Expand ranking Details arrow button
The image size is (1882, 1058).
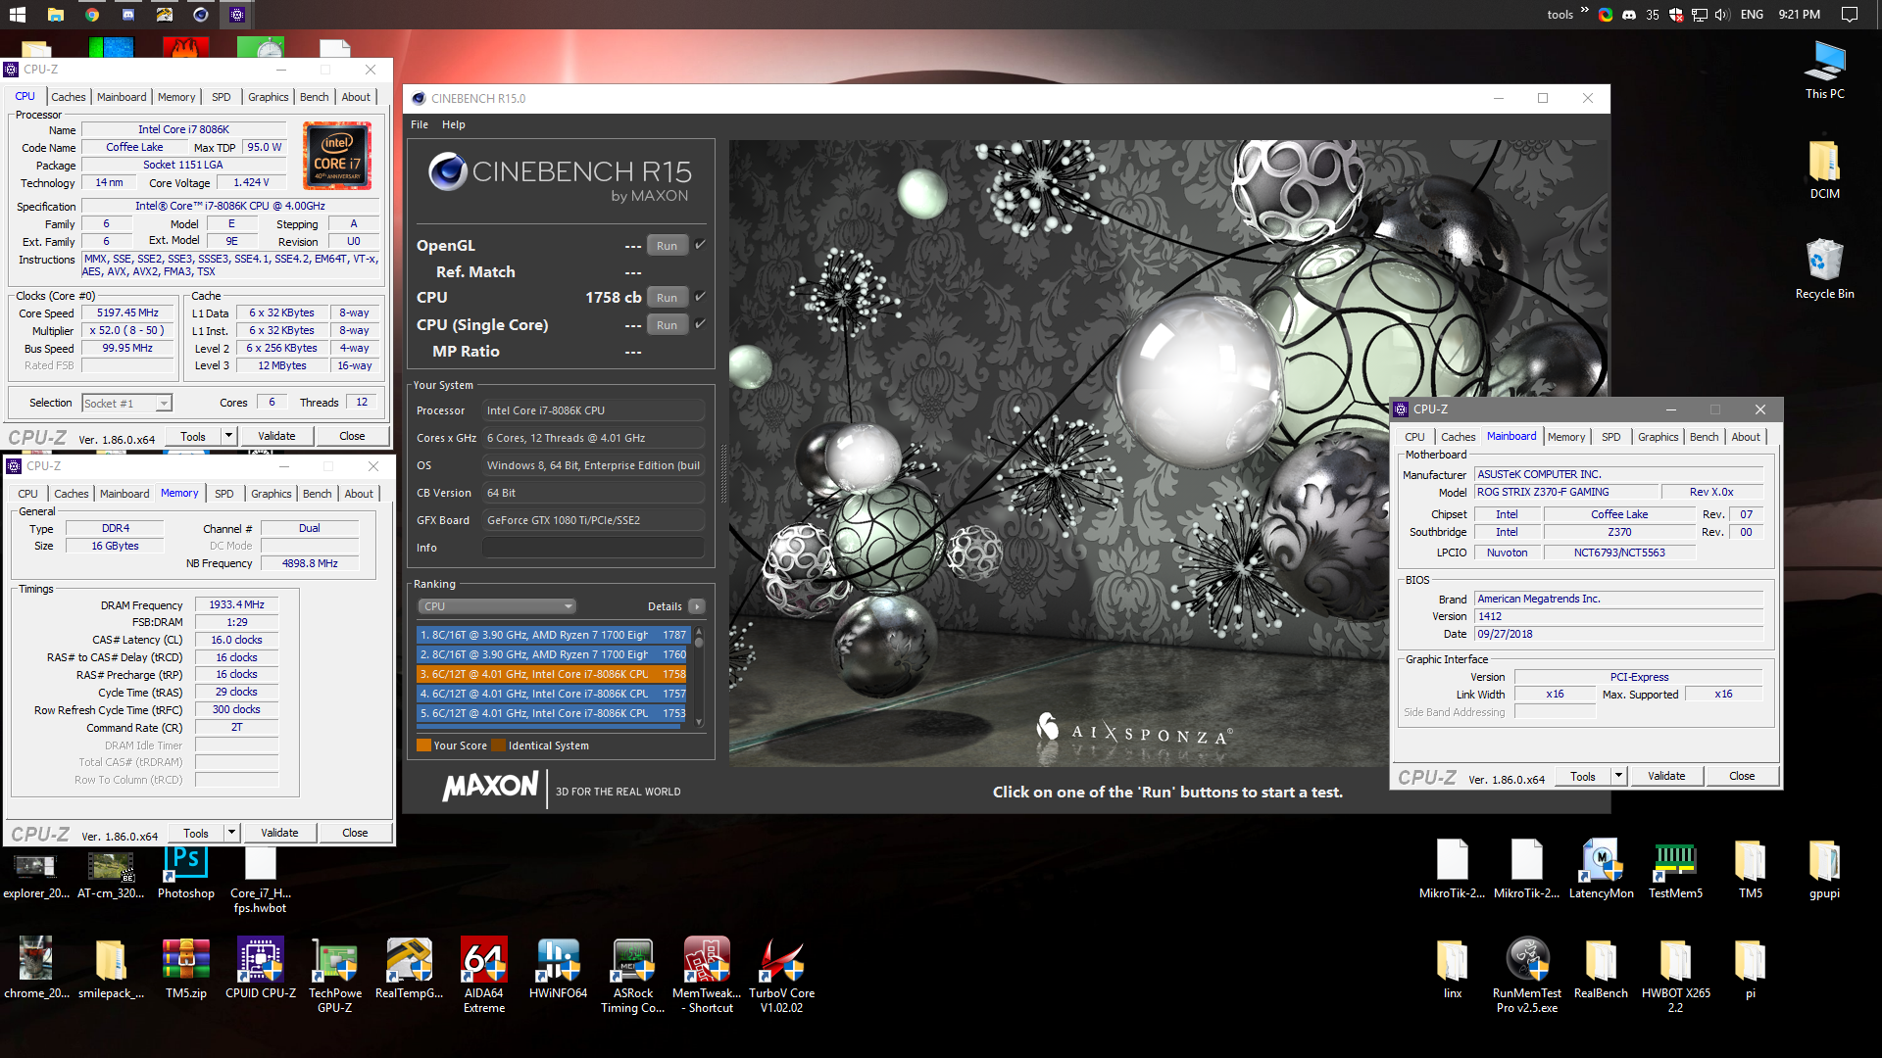click(697, 606)
